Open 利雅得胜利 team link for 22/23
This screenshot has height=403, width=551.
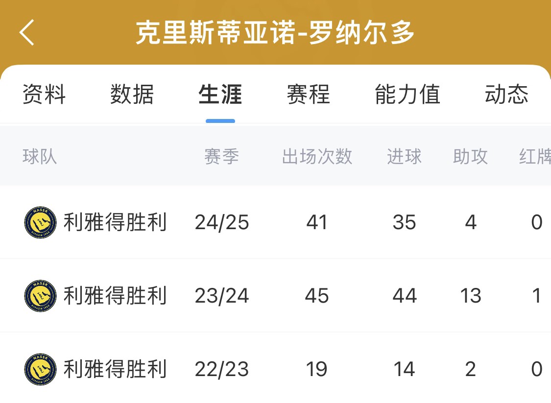tap(115, 369)
